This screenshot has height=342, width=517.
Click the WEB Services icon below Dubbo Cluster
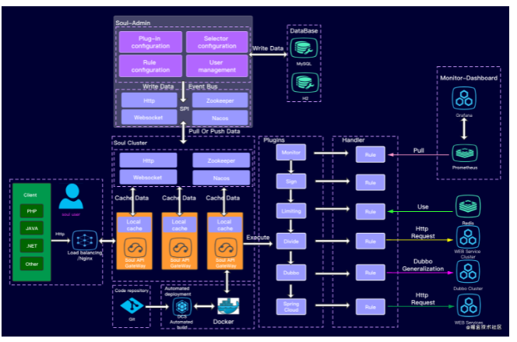468,305
